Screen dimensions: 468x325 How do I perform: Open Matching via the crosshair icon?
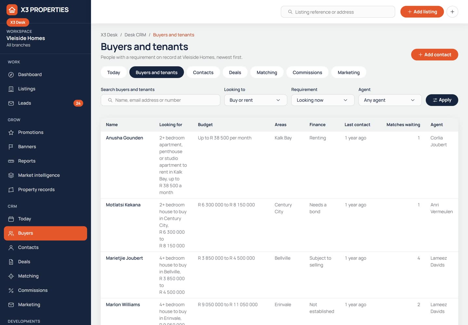[11, 276]
